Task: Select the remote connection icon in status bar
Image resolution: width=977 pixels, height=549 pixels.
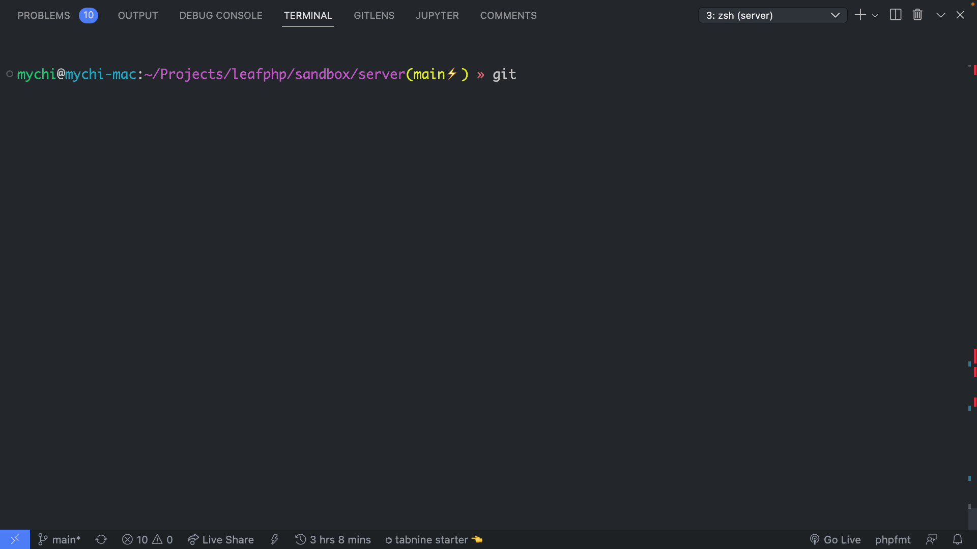Action: tap(14, 539)
